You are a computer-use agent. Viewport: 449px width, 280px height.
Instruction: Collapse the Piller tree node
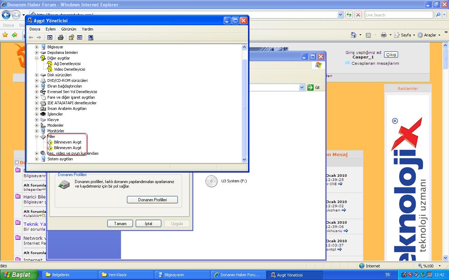pyautogui.click(x=36, y=136)
